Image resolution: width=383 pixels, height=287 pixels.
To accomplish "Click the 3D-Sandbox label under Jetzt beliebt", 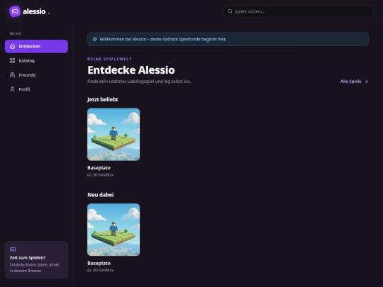I will pos(103,175).
